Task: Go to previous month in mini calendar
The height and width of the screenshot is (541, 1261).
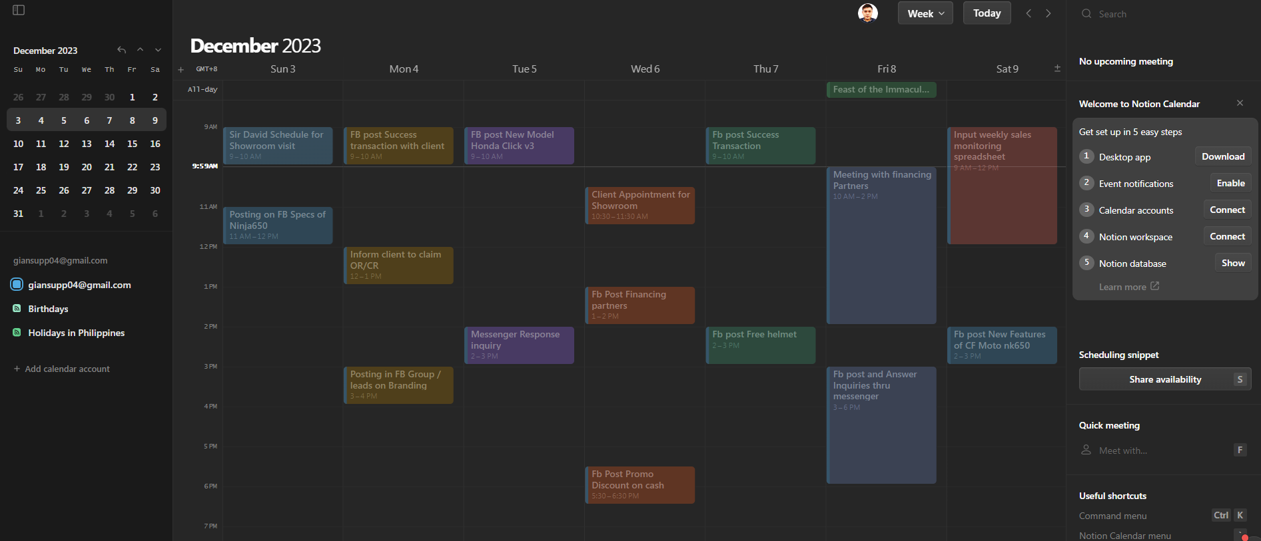Action: click(x=140, y=50)
